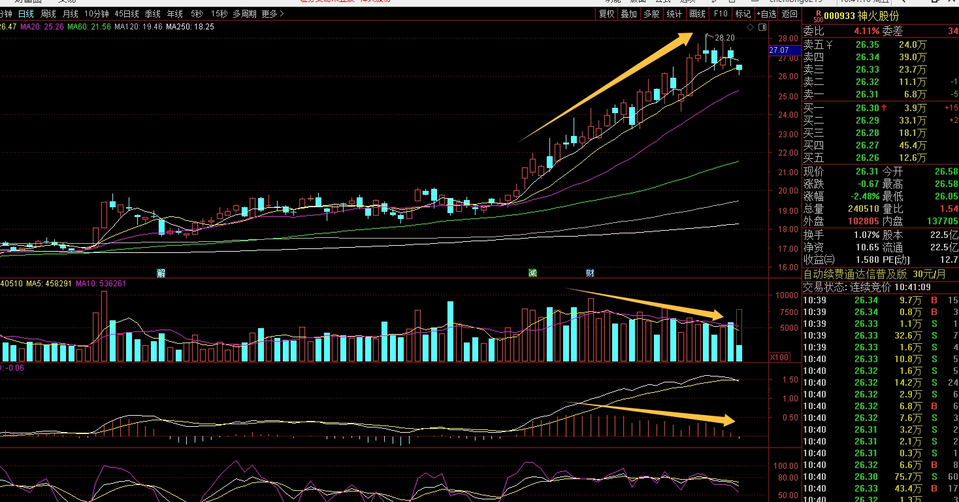This screenshot has width=959, height=502.
Task: Click the 28.20 high price flag
Action: [x=724, y=38]
